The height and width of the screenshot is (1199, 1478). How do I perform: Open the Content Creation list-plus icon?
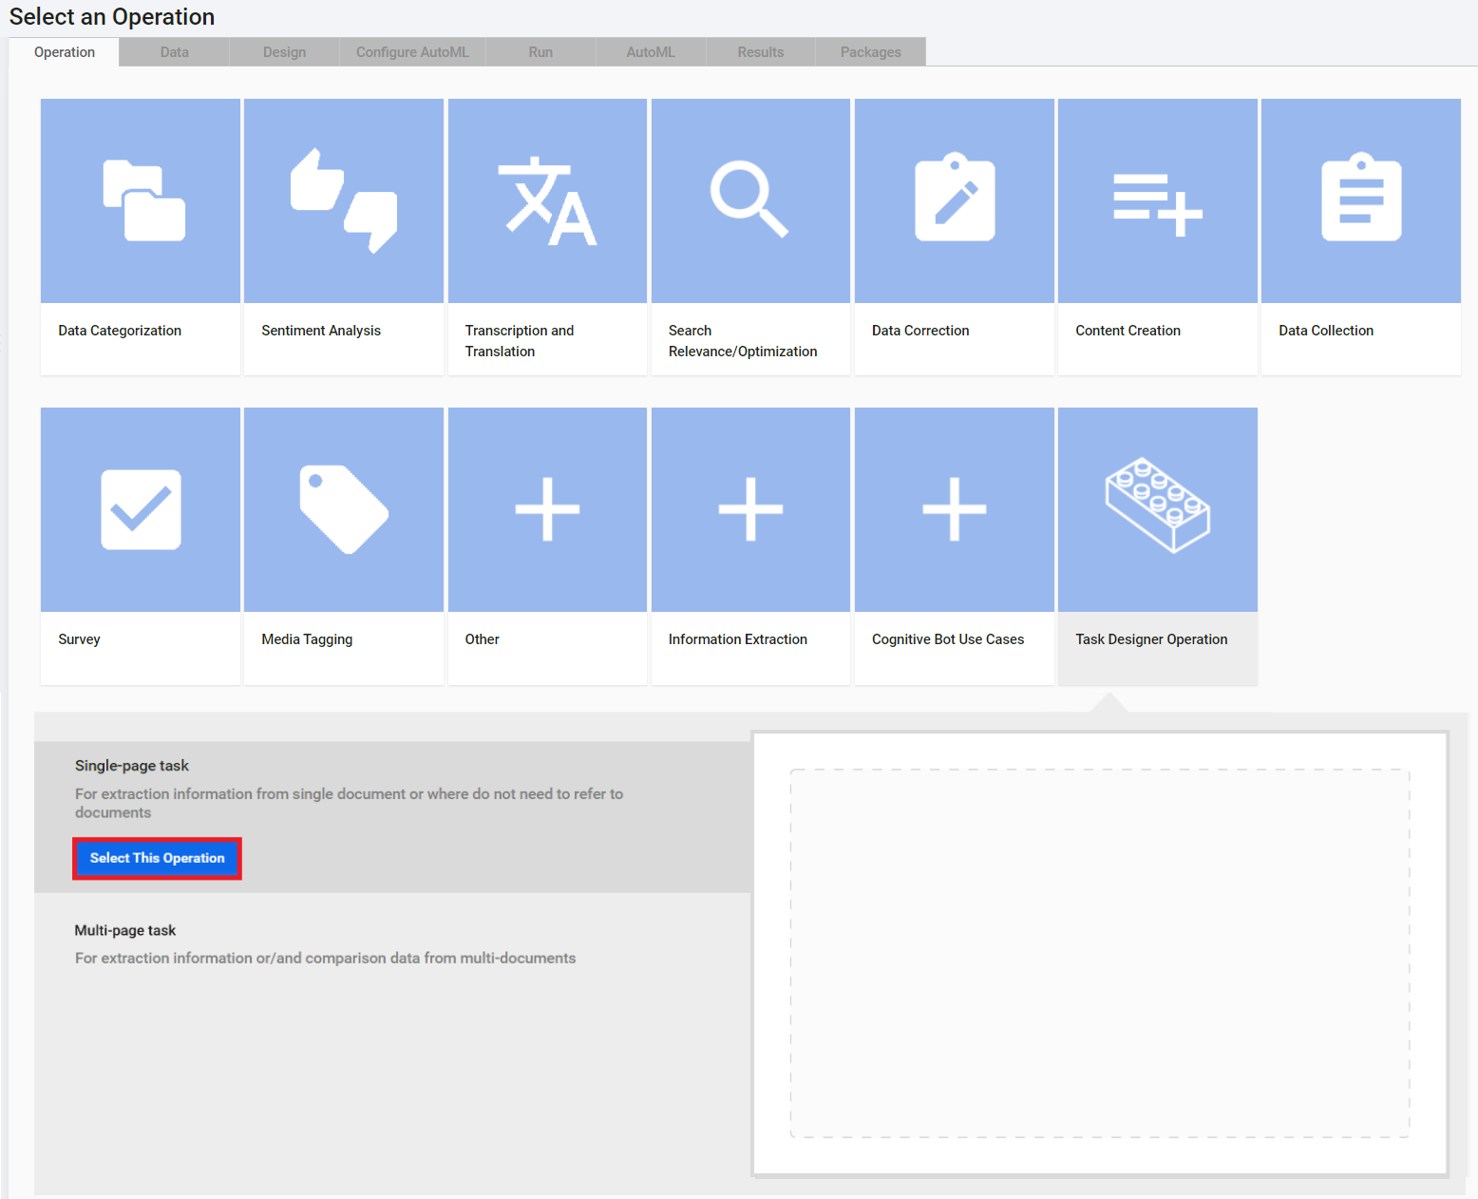1158,204
